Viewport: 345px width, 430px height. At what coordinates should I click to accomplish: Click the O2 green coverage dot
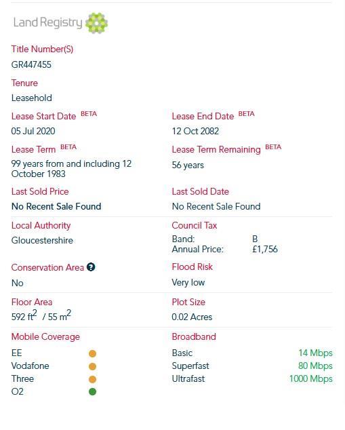[93, 391]
